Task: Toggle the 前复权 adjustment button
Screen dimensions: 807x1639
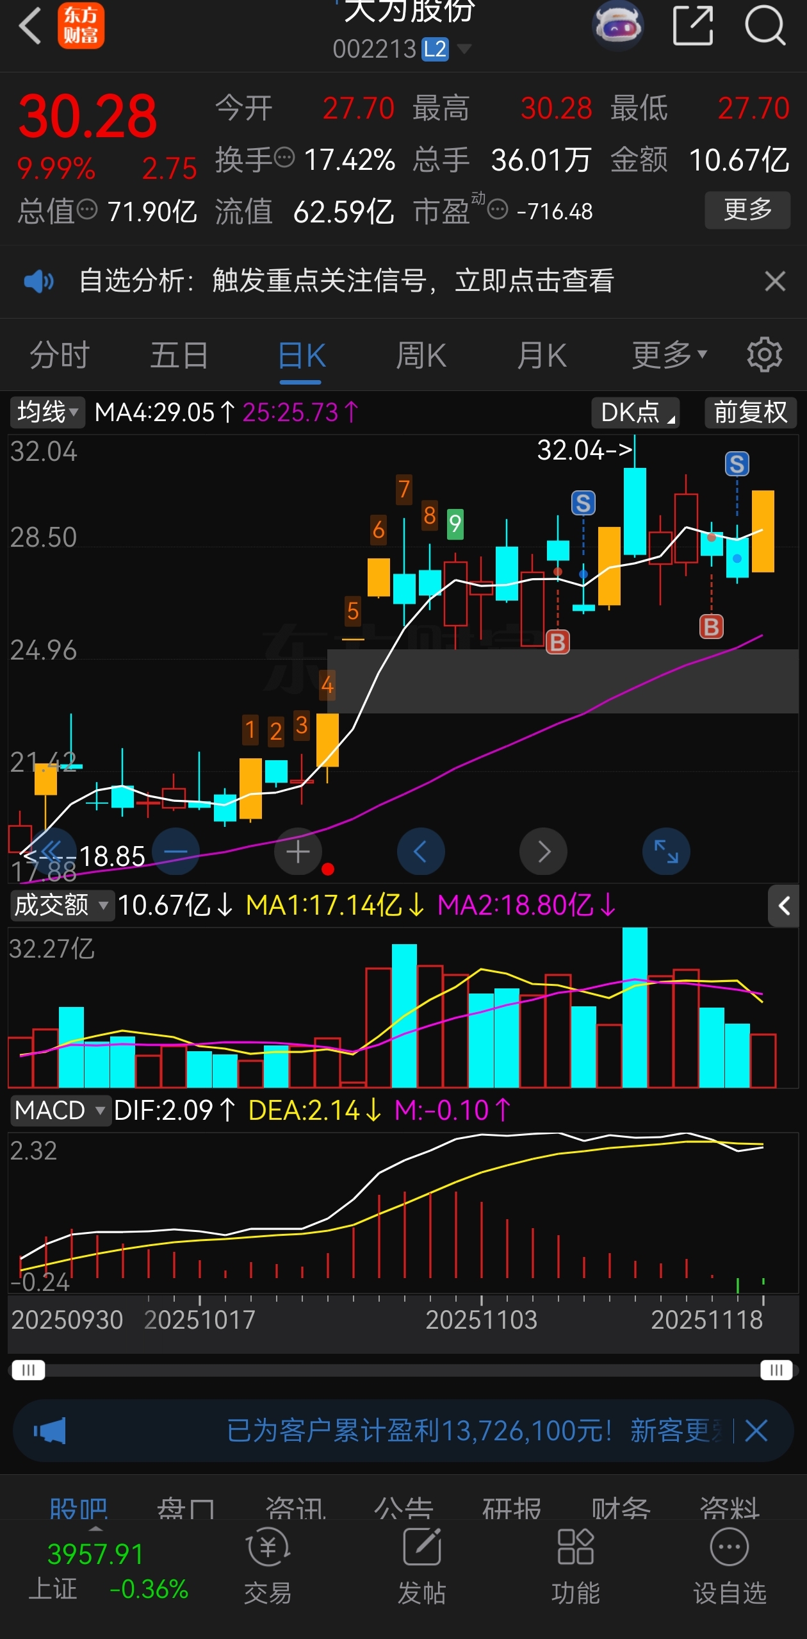Action: [751, 412]
